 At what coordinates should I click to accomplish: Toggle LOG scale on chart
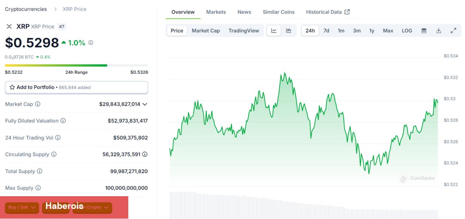click(407, 31)
